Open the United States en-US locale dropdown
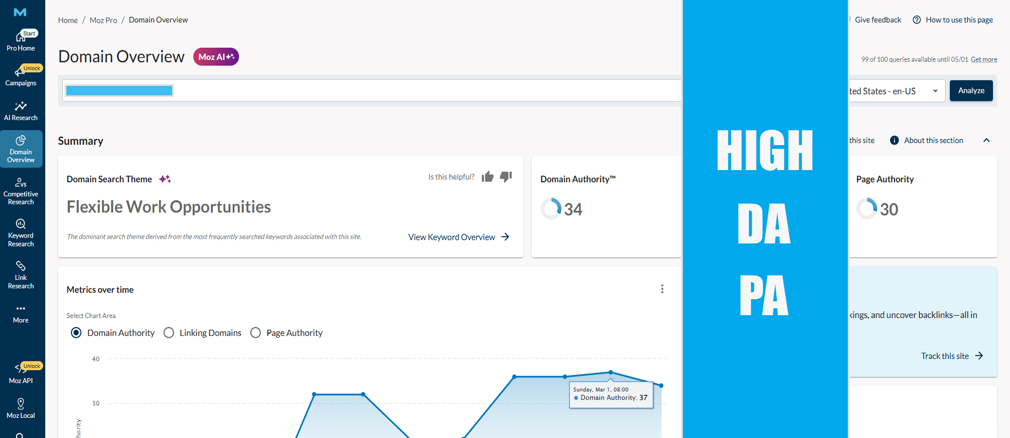1010x438 pixels. click(x=896, y=91)
